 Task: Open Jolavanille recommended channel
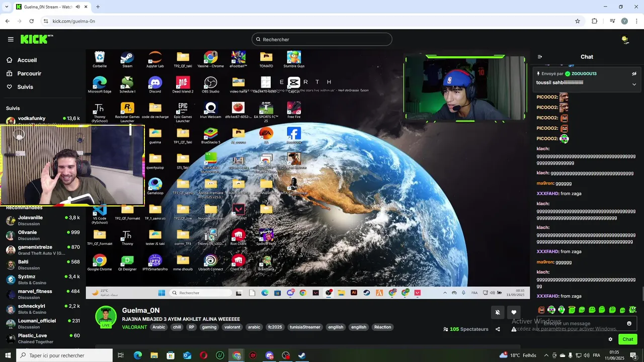(43, 220)
